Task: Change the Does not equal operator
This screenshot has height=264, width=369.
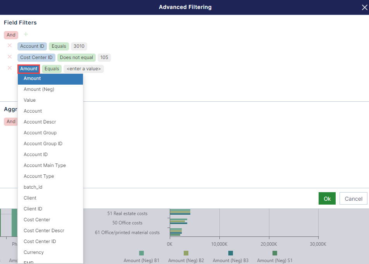Action: point(76,57)
